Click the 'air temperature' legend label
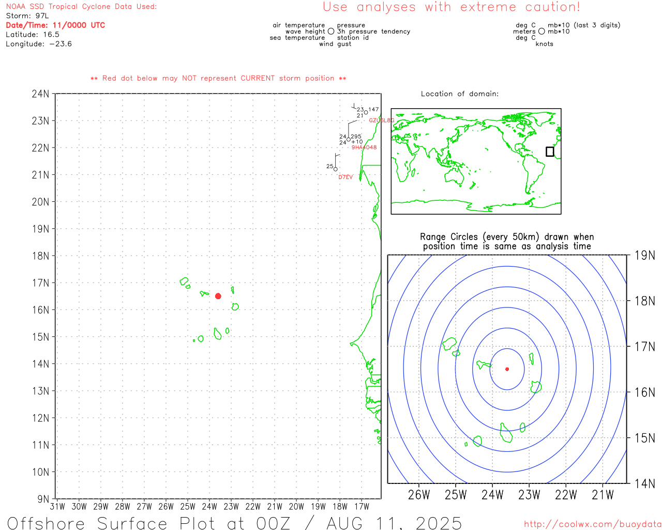Viewport: 662px width, 530px height. coord(299,25)
